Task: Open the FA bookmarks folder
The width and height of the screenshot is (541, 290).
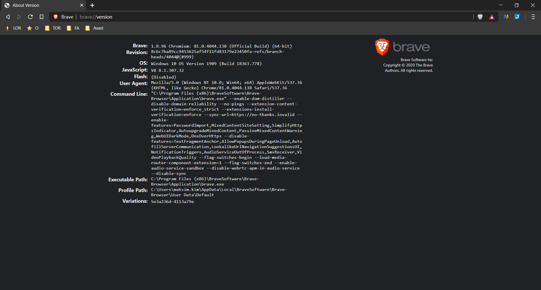Action: (73, 28)
